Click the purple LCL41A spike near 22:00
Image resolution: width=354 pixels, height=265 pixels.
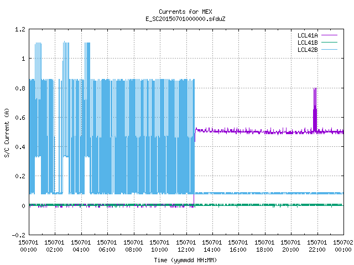pos(315,109)
